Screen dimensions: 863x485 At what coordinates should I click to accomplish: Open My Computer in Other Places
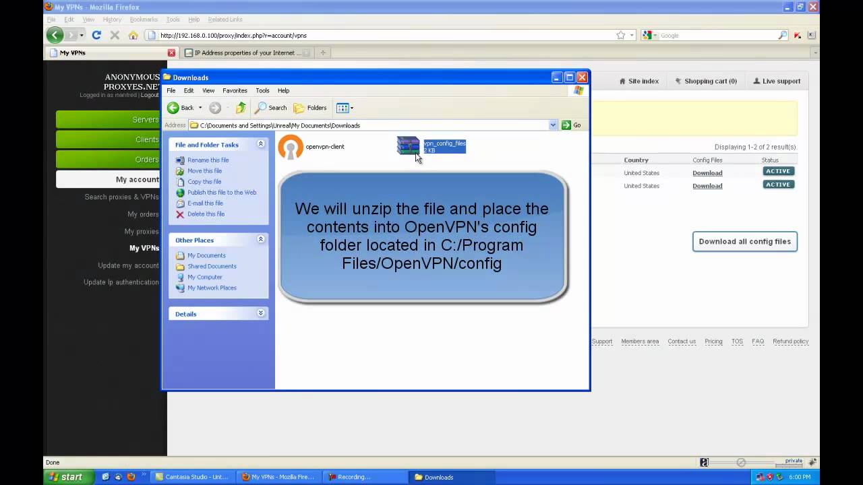point(204,278)
